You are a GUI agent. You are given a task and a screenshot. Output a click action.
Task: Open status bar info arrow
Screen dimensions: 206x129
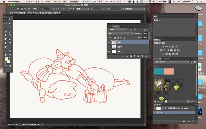pos(43,124)
